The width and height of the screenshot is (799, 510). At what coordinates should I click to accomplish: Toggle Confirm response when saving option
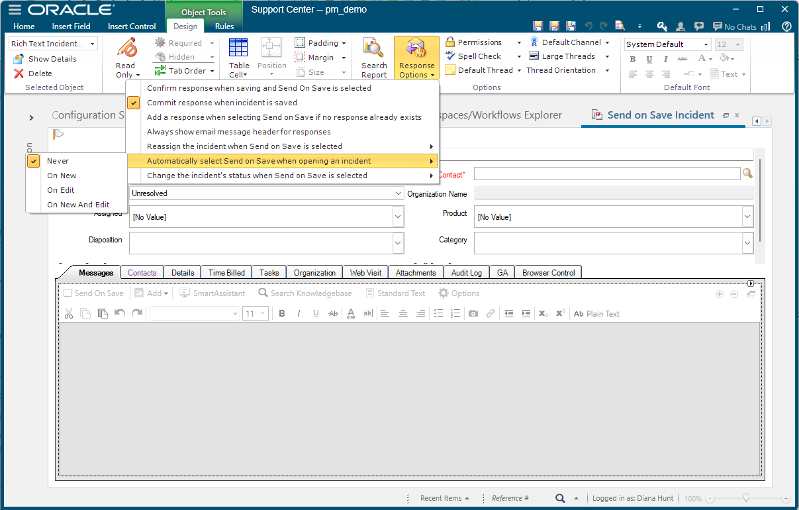tap(283, 88)
